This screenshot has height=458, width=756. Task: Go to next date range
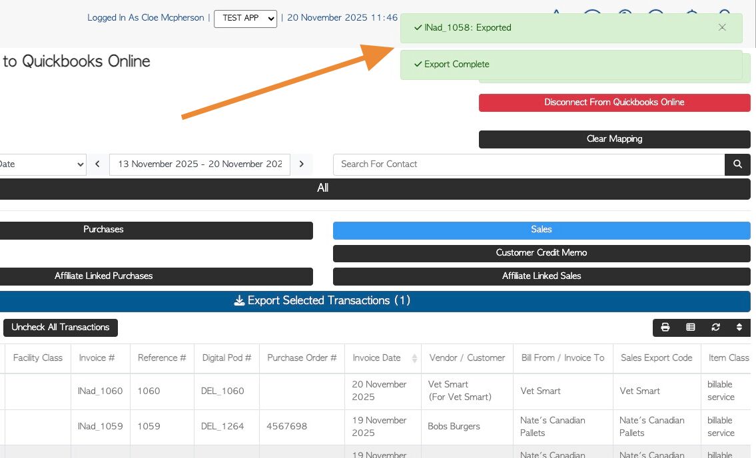301,164
